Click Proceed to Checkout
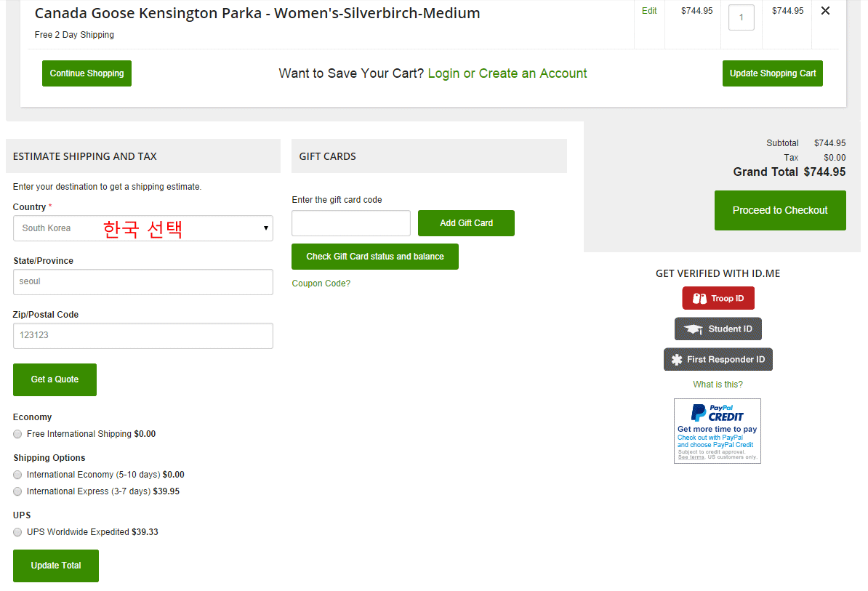This screenshot has height=591, width=868. [x=780, y=210]
